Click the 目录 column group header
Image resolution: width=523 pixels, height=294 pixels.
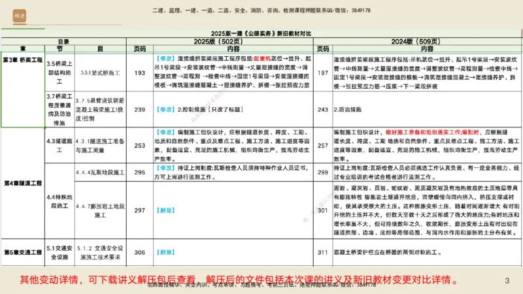point(63,42)
